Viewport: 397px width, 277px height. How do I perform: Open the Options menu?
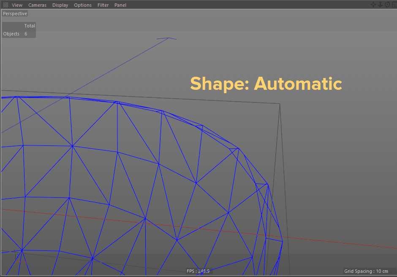83,5
